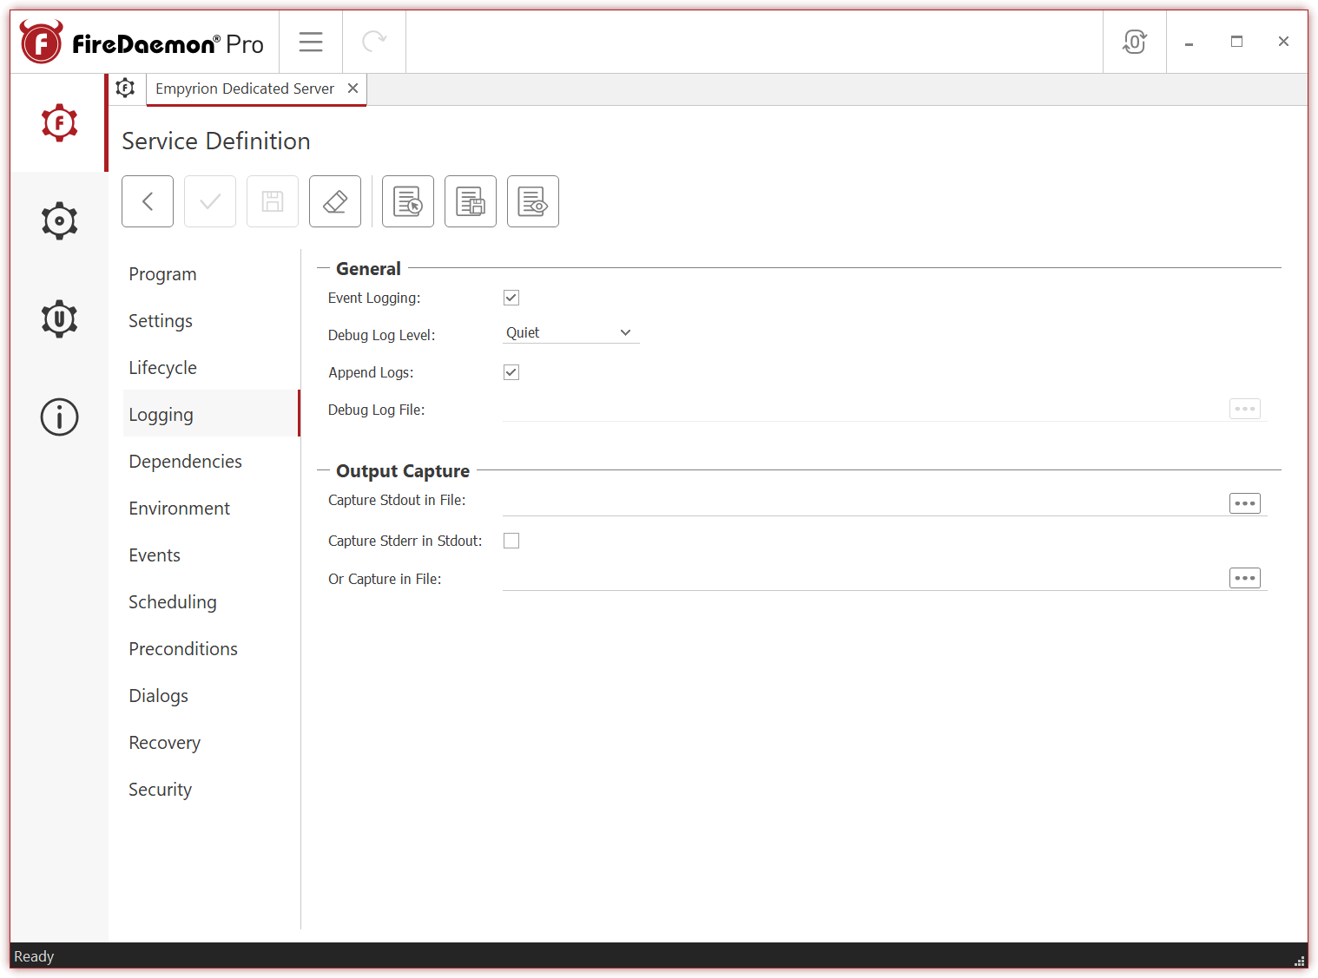
Task: Browse for Debug Log File
Action: tap(1245, 409)
